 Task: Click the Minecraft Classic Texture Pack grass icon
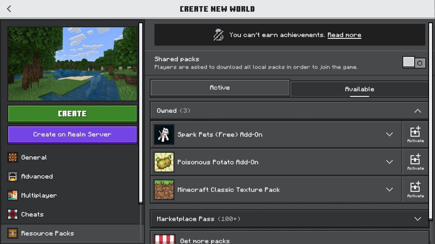pyautogui.click(x=164, y=190)
